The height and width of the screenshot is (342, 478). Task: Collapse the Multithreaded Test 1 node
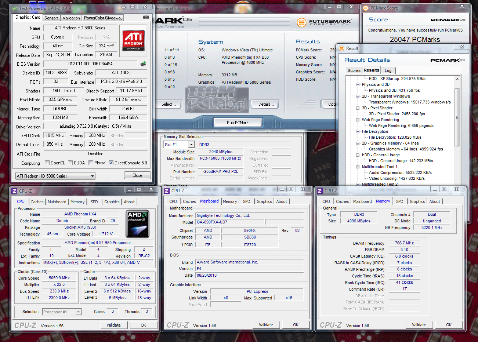pyautogui.click(x=358, y=167)
